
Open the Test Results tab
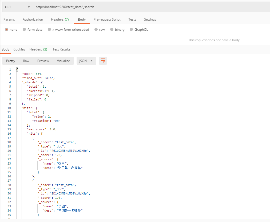(x=61, y=49)
